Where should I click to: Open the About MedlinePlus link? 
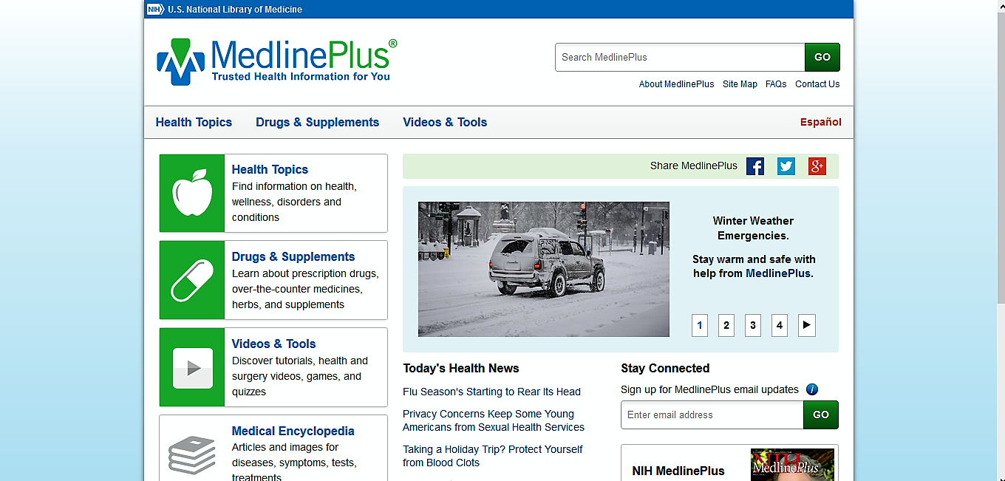(676, 84)
